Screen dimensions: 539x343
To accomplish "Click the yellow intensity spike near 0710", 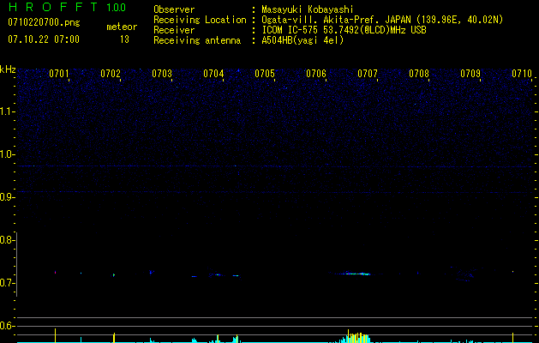I will (513, 338).
